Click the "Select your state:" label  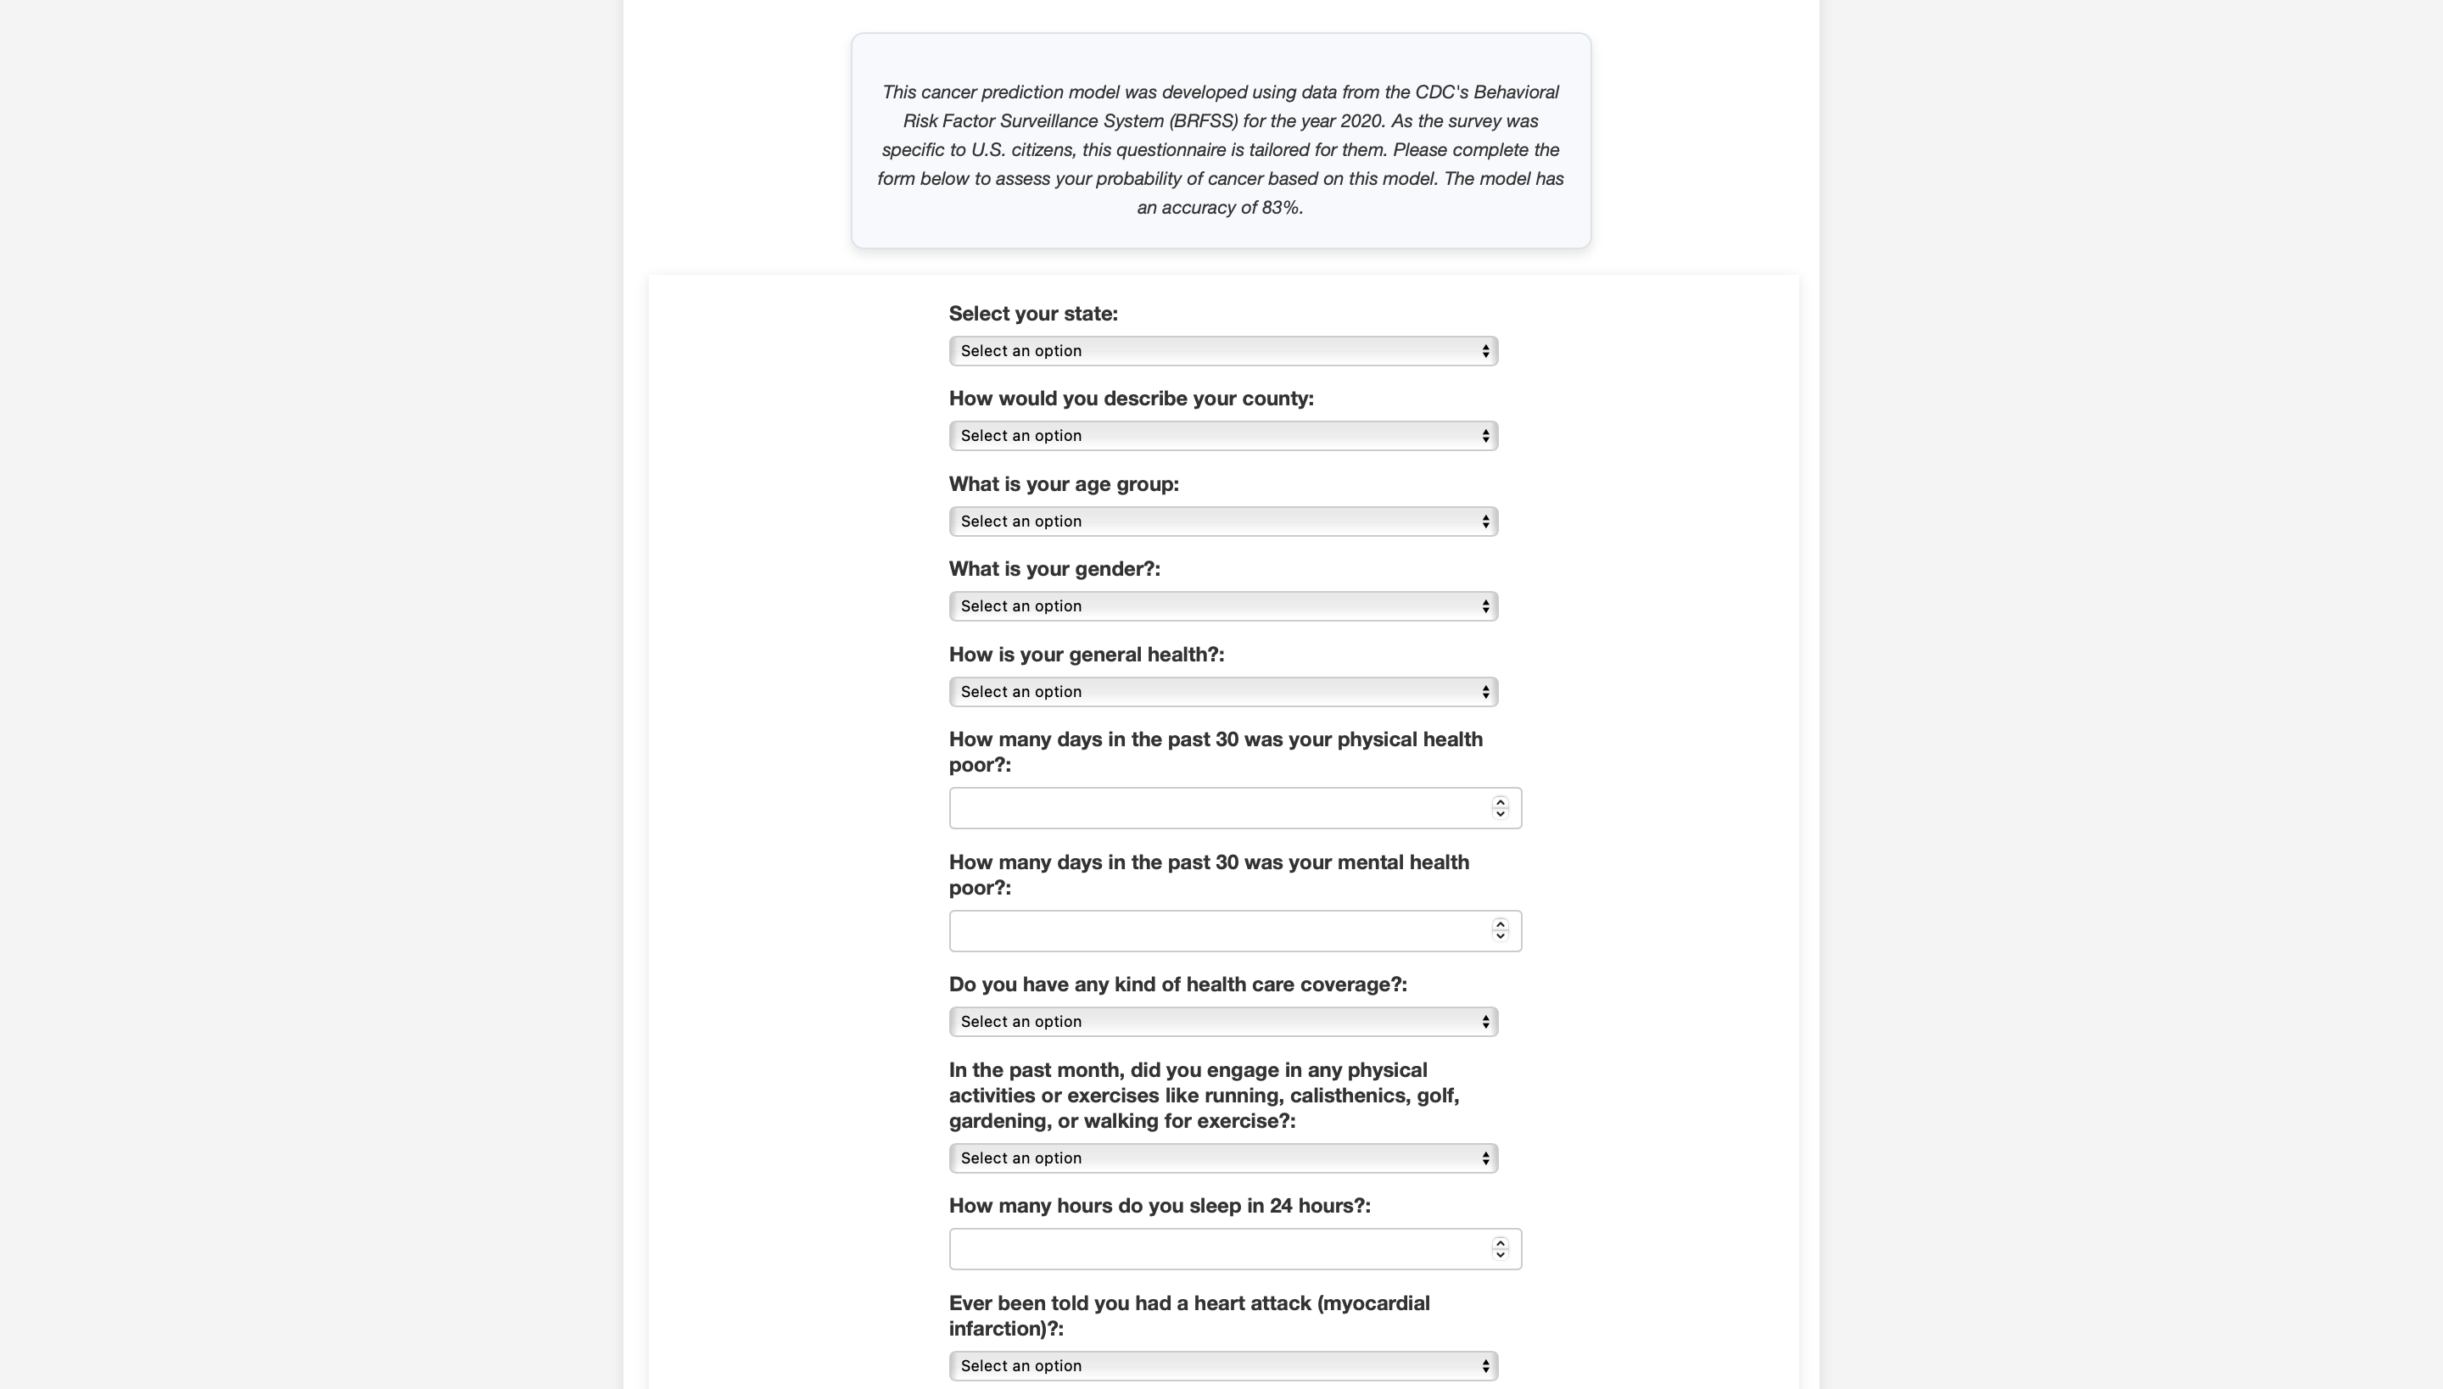tap(1032, 314)
